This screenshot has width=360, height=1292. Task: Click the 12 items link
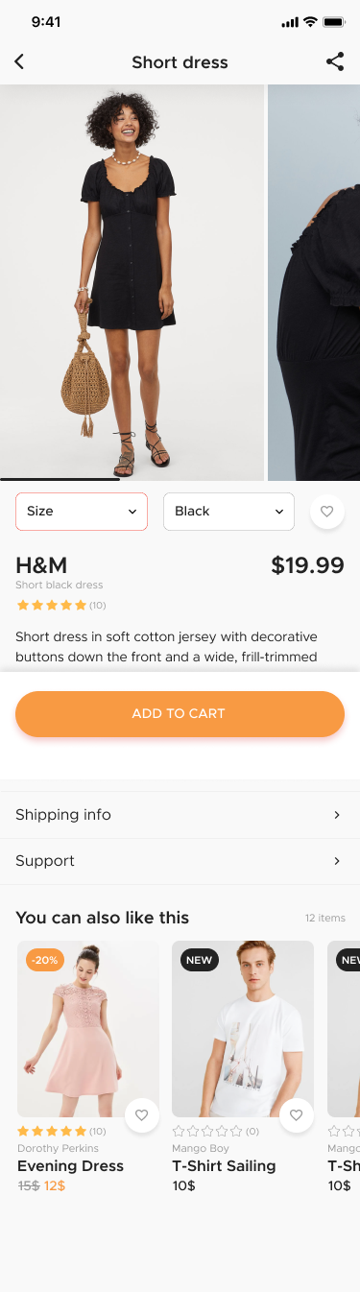pyautogui.click(x=325, y=919)
